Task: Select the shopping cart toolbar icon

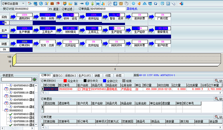Action: pos(97,3)
